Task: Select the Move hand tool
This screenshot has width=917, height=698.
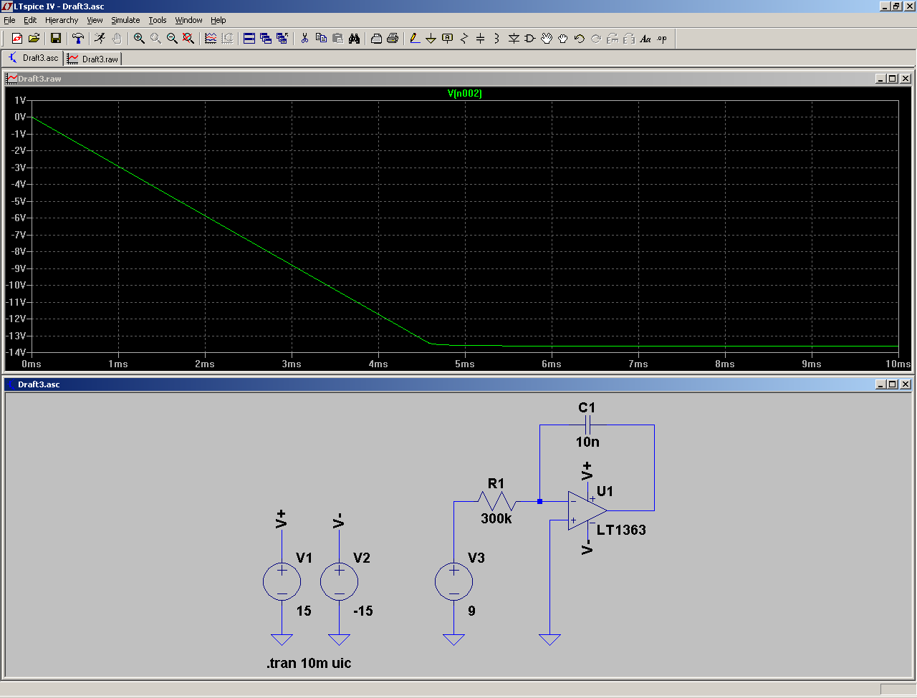Action: tap(547, 39)
